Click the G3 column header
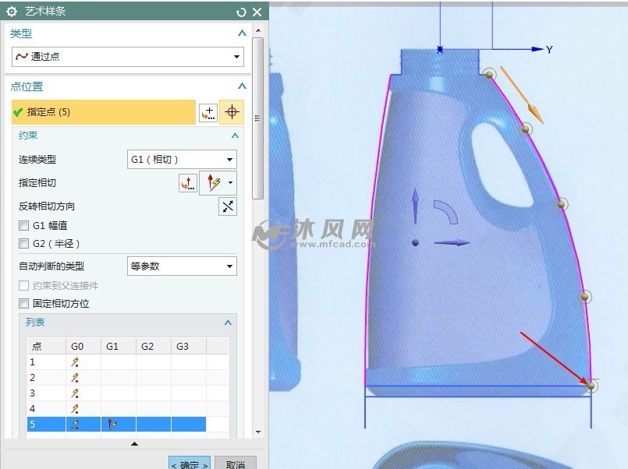Screen dimensions: 628x469 189,346
